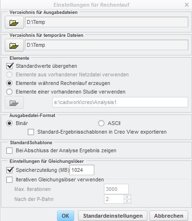Restore defaults via Standardeinstellungen button
This screenshot has width=192, height=221.
pyautogui.click(x=113, y=216)
